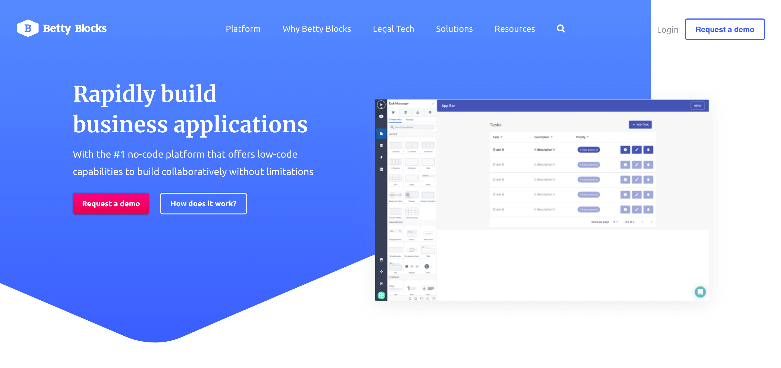This screenshot has height=368, width=781.
Task: Click the search magnifier in the navigation
Action: [561, 29]
